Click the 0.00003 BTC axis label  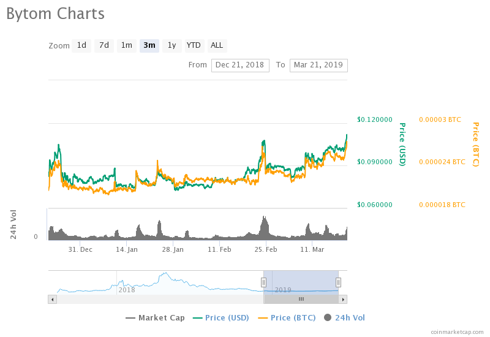(x=440, y=119)
